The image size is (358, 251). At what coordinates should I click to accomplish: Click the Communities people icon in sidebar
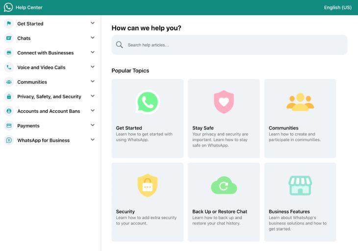(x=9, y=82)
